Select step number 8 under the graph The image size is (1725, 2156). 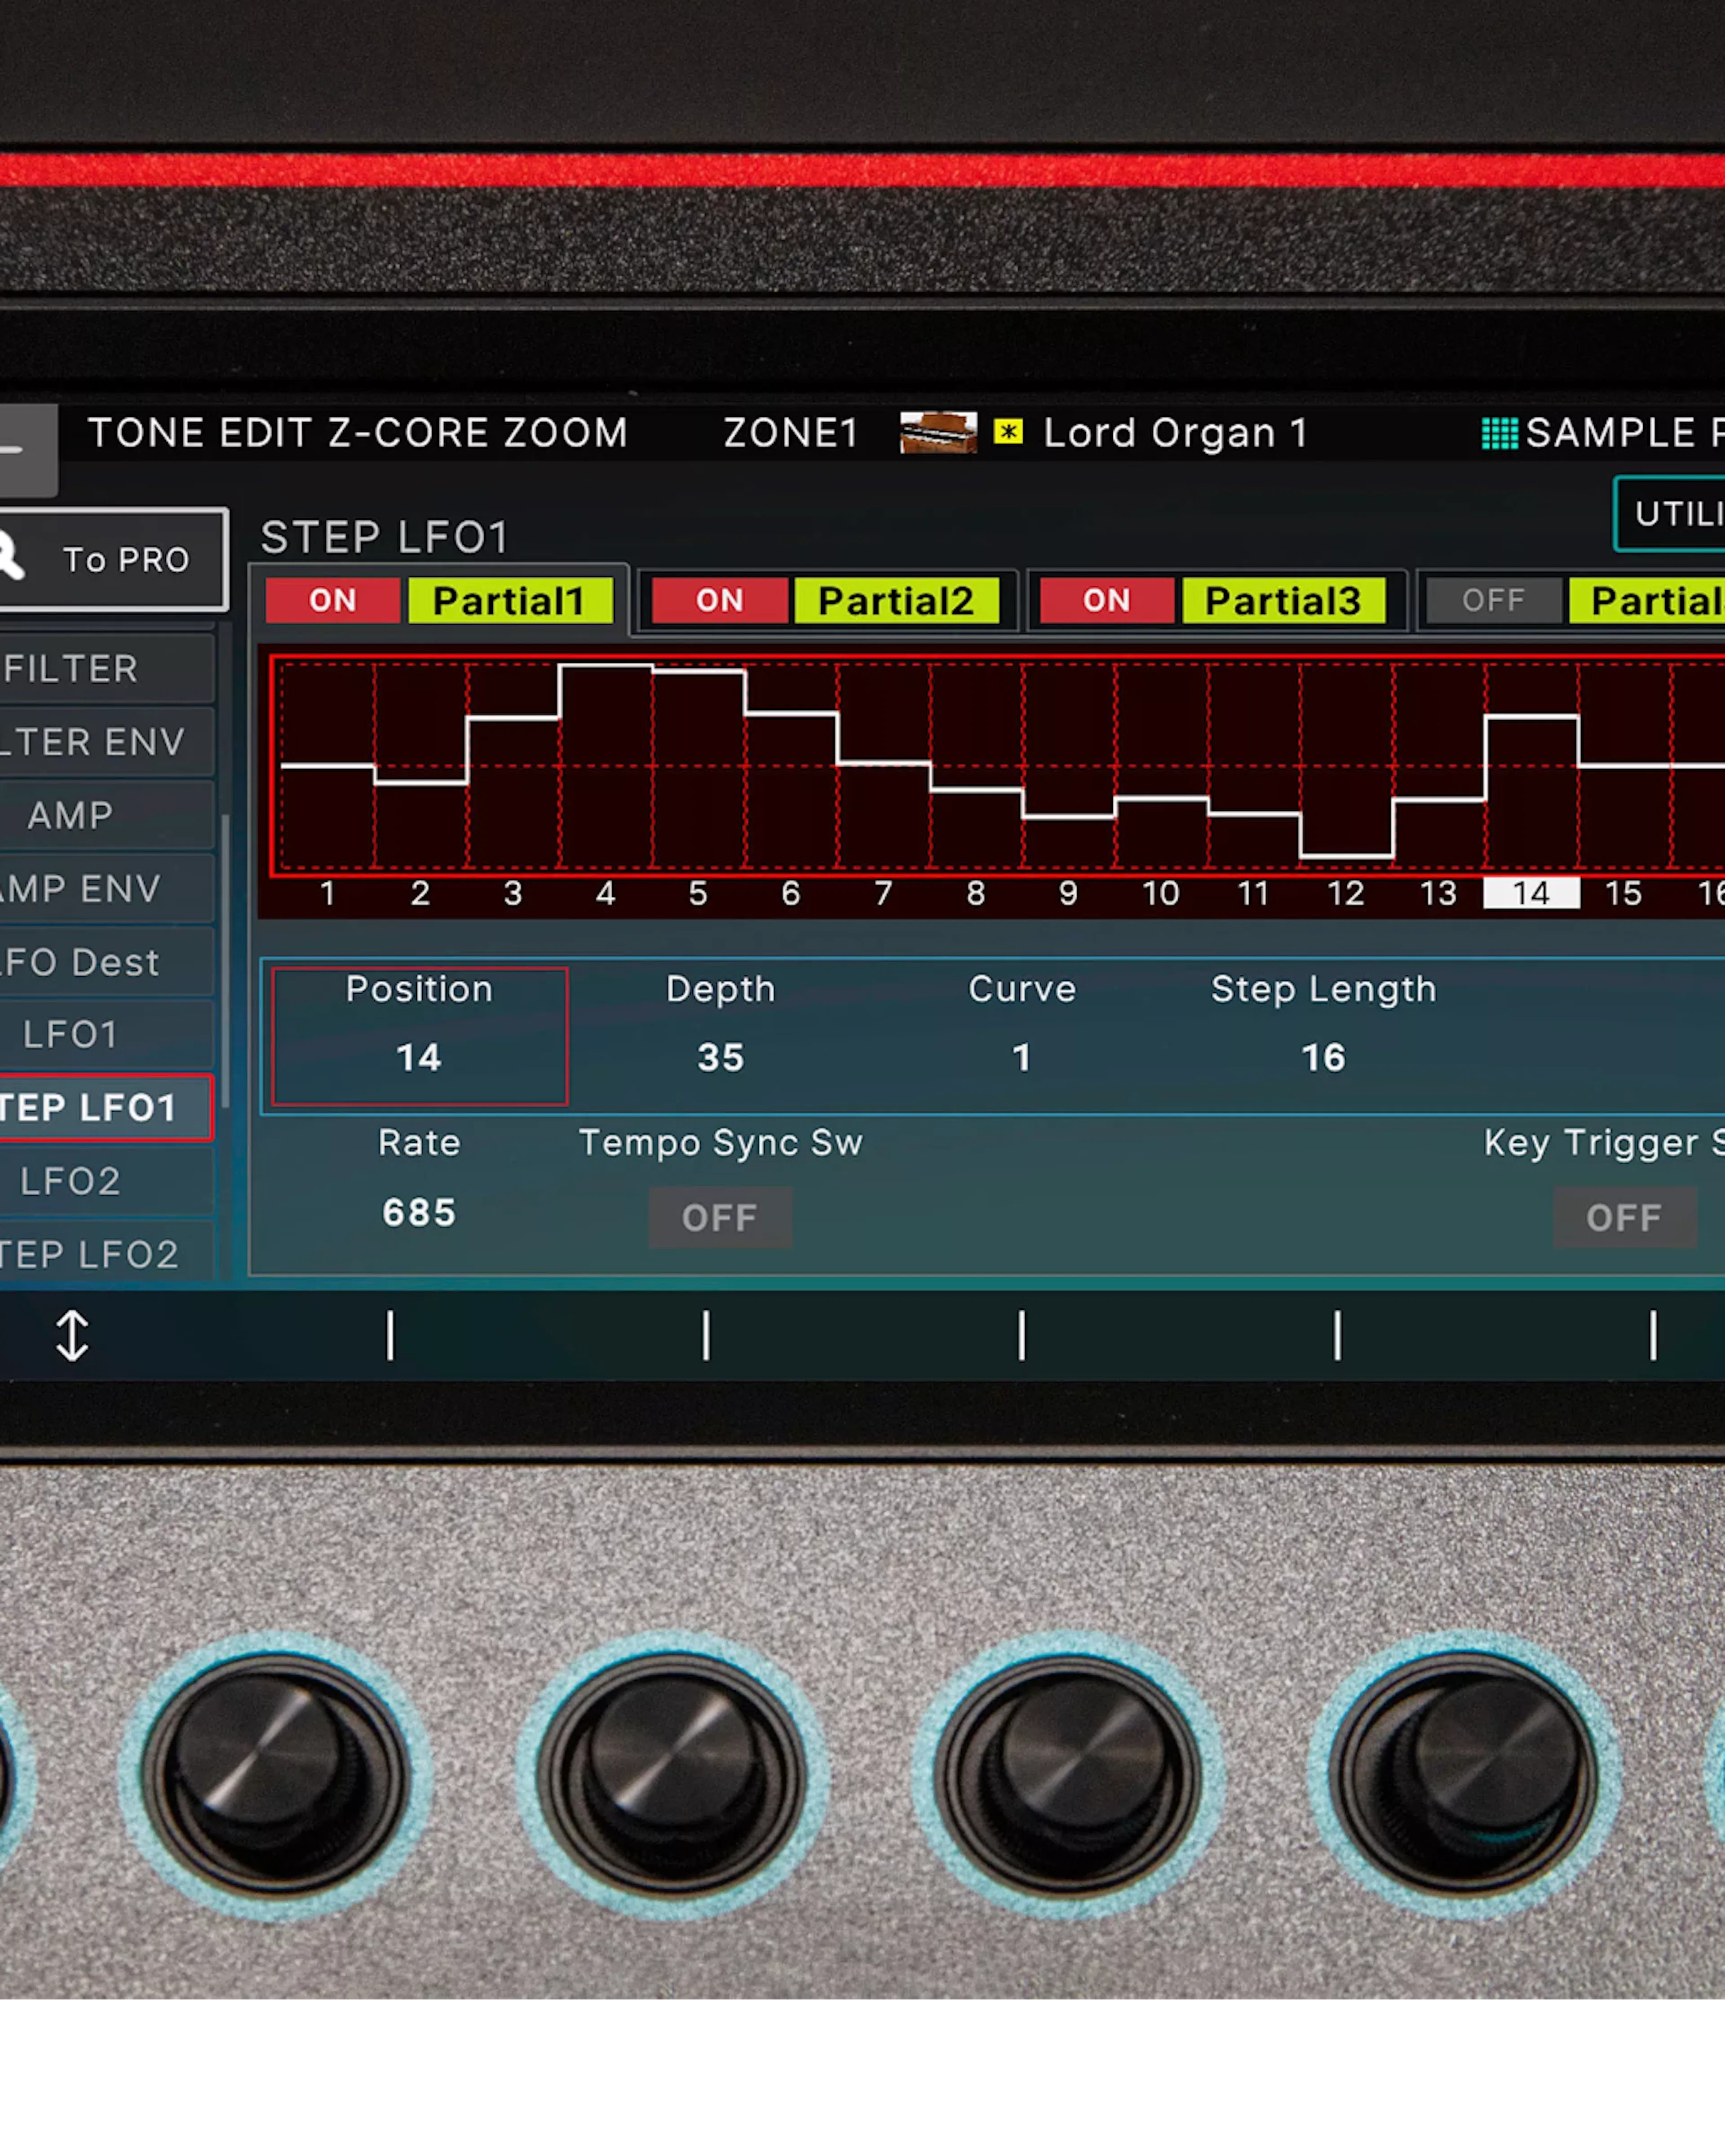976,893
